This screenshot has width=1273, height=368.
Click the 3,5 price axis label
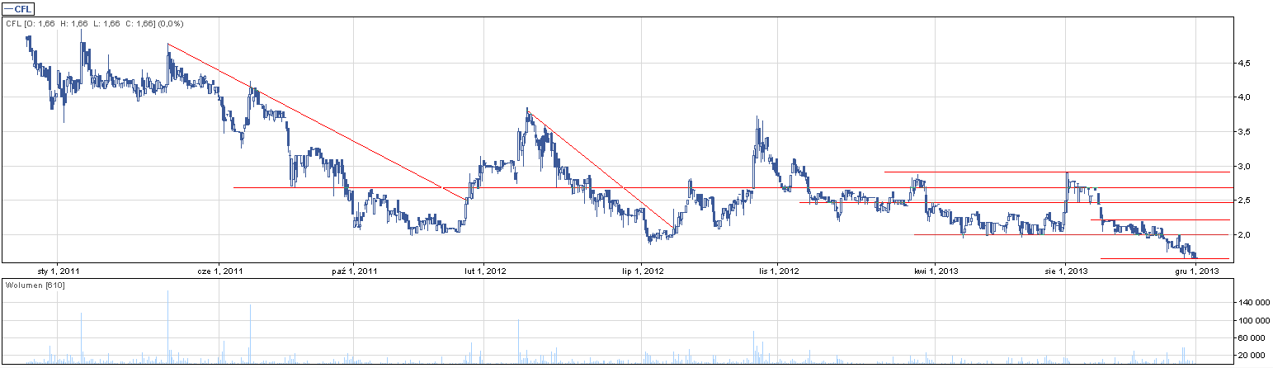pos(1242,132)
